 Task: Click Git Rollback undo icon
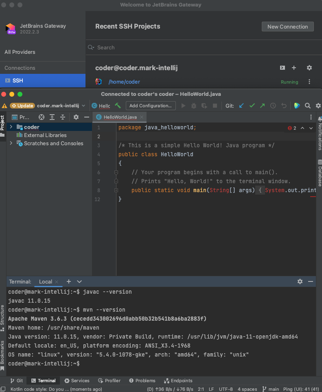click(284, 106)
